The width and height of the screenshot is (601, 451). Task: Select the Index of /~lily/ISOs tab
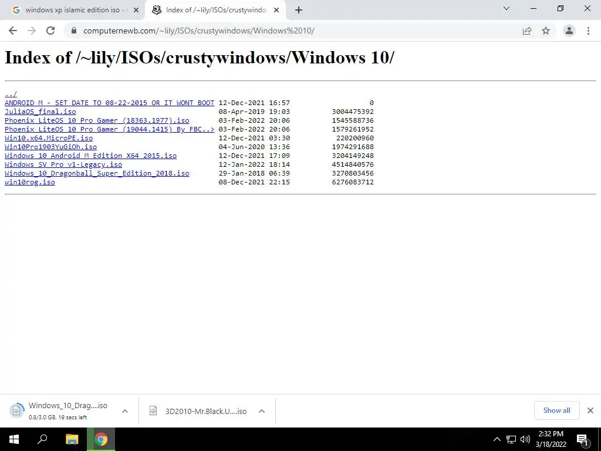(216, 11)
